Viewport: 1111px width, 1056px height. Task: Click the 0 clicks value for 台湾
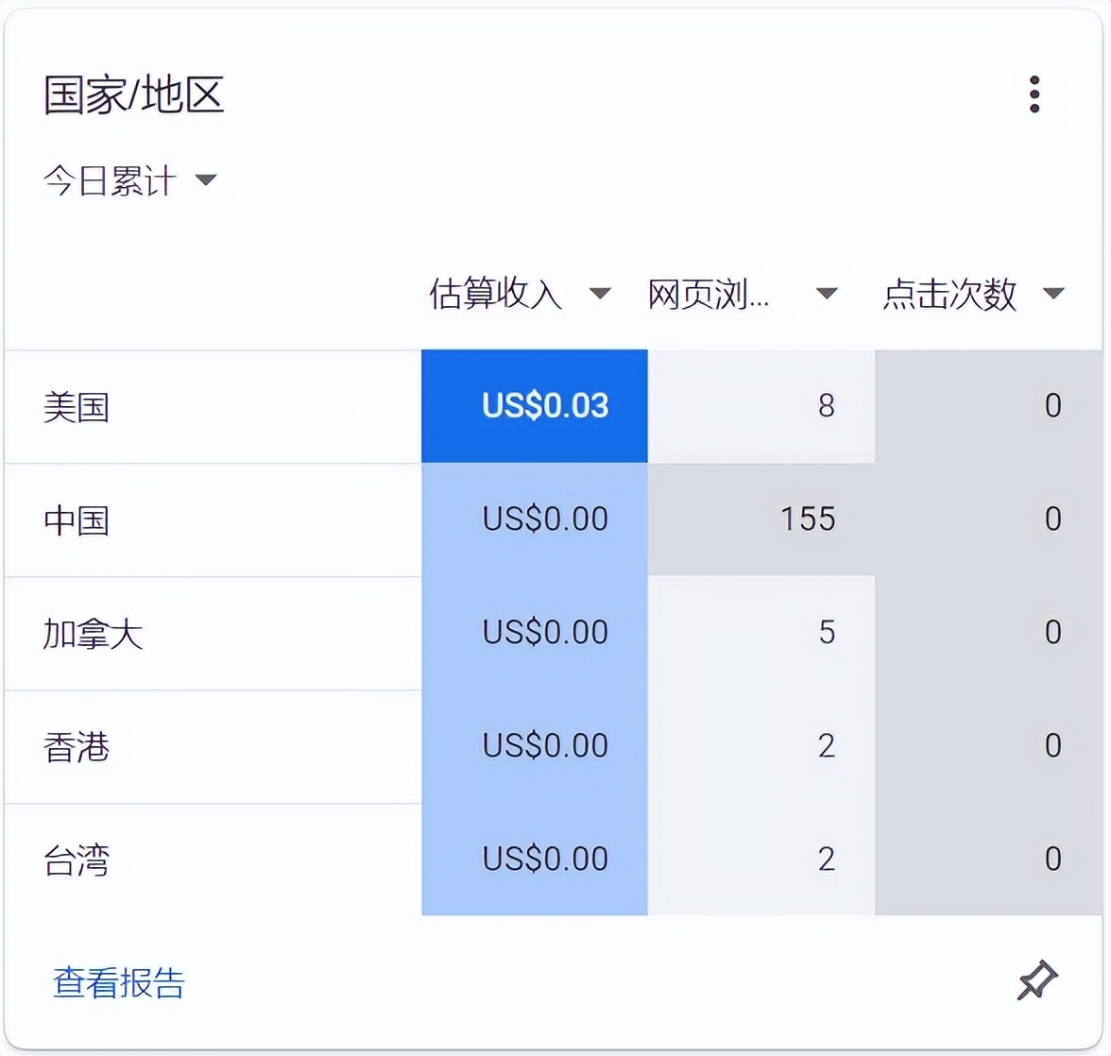click(1051, 860)
